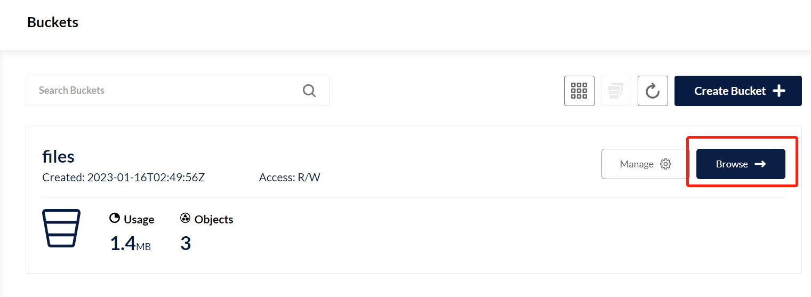
Task: Click the greyed-out stacked buckets icon
Action: (616, 91)
